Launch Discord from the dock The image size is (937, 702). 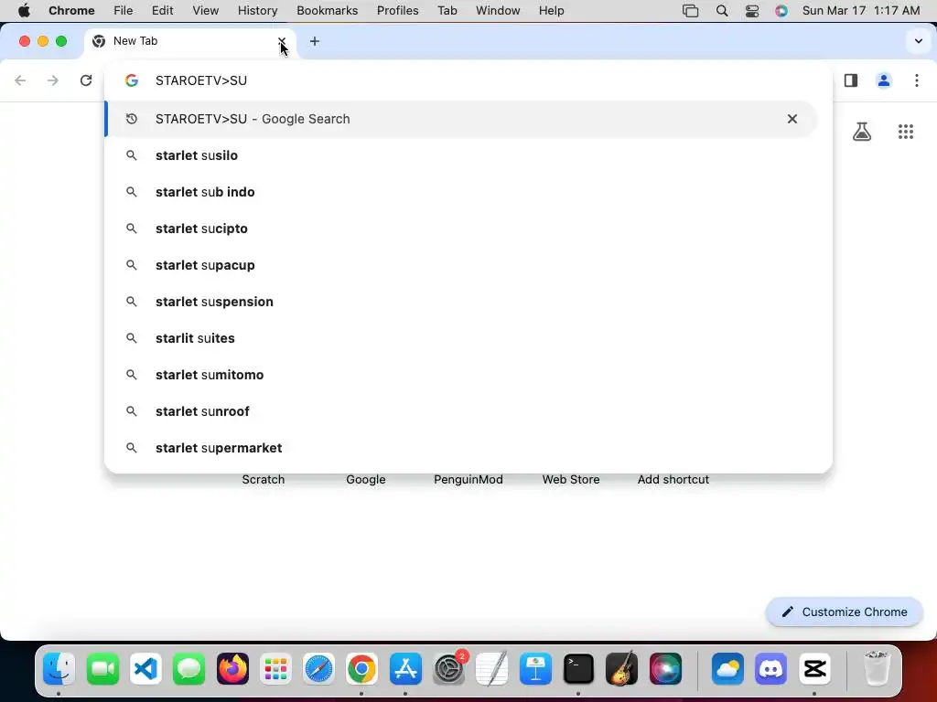coord(770,668)
